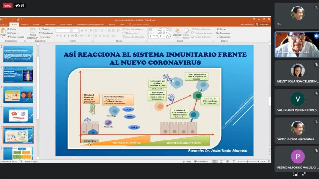Click the font color A icon
Image resolution: width=319 pixels, height=179 pixels.
point(89,36)
